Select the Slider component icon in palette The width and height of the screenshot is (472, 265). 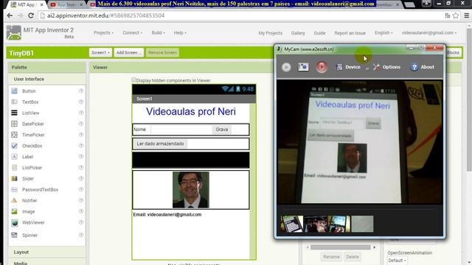click(x=14, y=178)
